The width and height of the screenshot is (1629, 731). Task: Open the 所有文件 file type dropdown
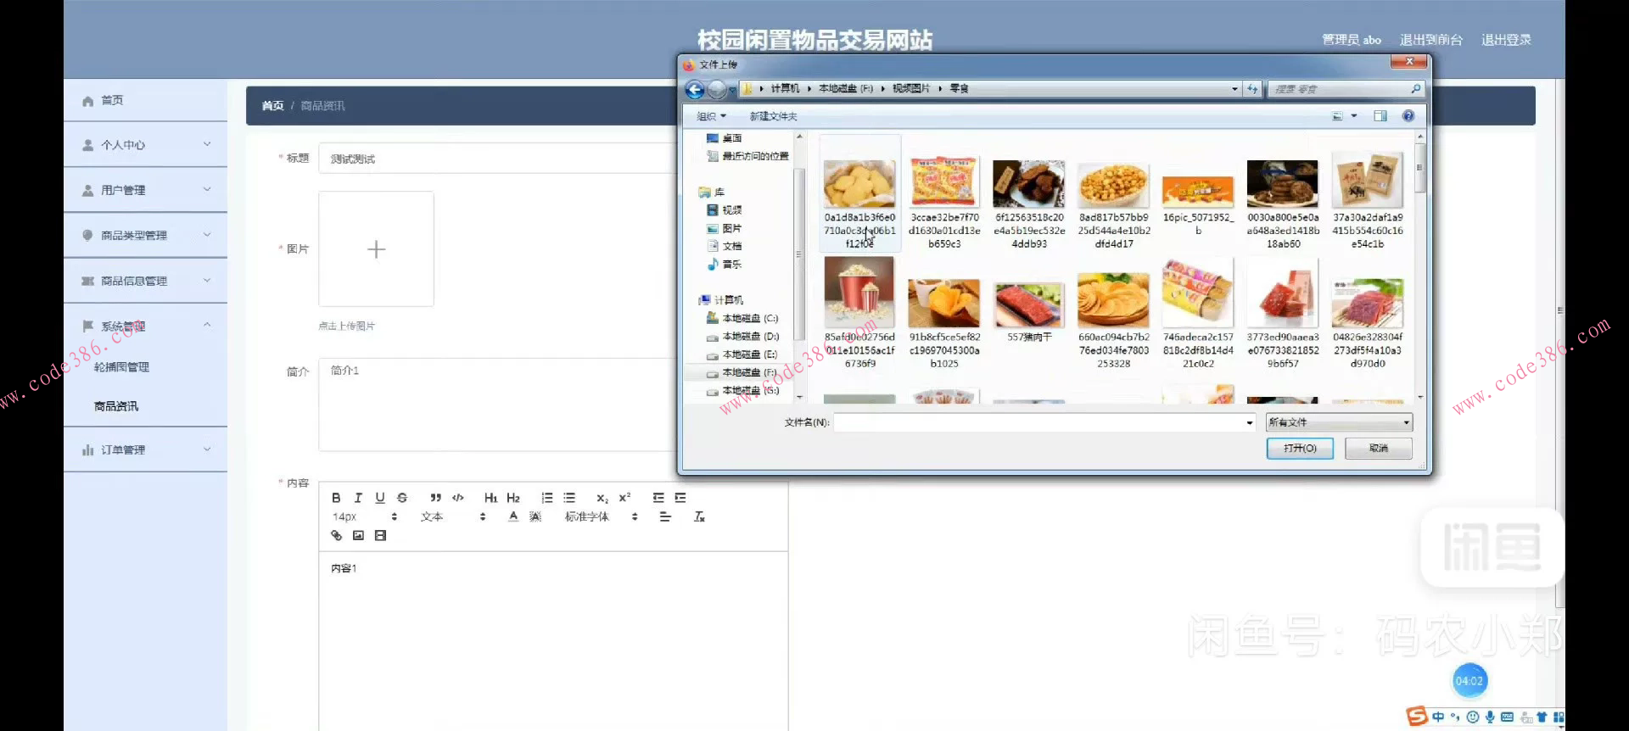point(1339,422)
